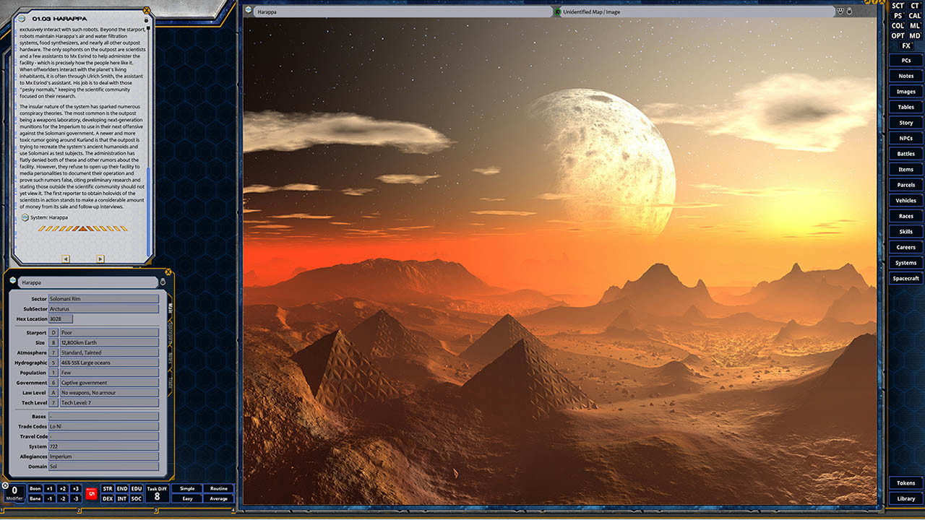925x520 pixels.
Task: Open the CT combat tracker
Action: click(915, 6)
